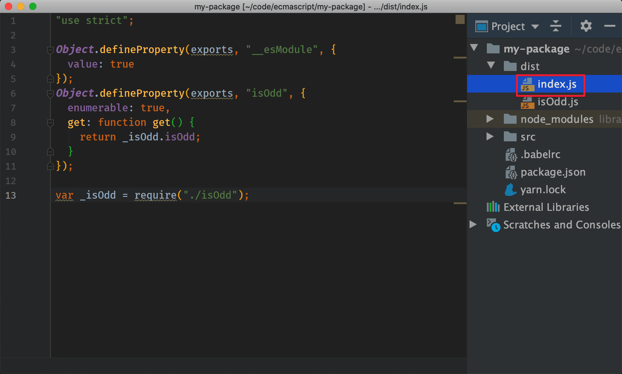Viewport: 622px width, 374px height.
Task: Click the package.json config file icon
Action: tap(511, 172)
